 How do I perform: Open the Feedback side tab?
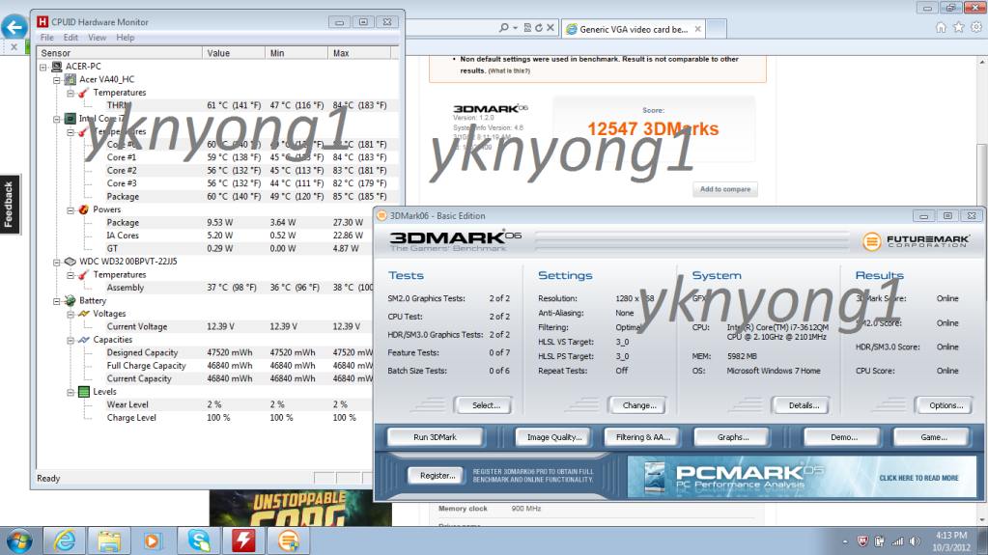click(10, 204)
